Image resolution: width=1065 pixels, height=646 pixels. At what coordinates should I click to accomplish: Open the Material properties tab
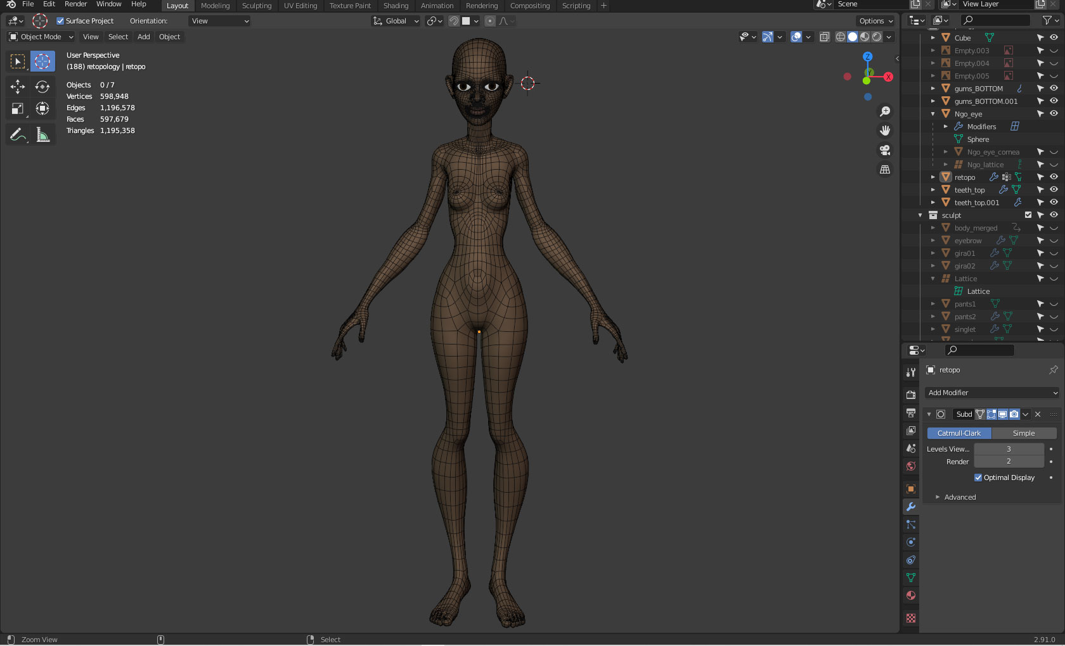coord(911,595)
